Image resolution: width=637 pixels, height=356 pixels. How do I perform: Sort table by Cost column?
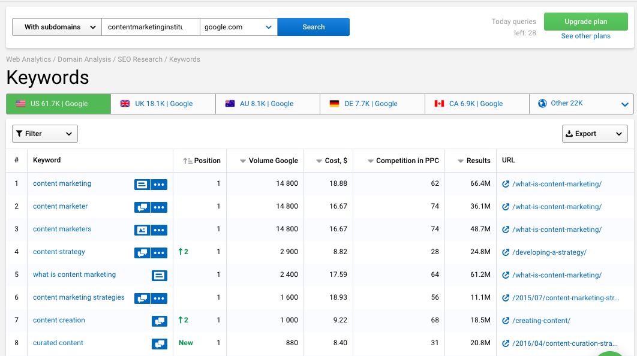332,161
